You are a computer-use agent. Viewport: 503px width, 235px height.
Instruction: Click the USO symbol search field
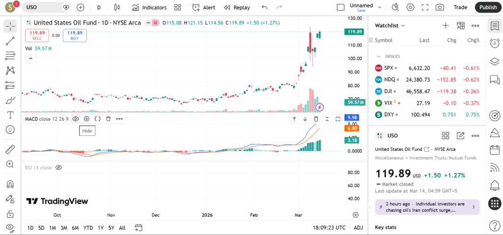43,7
